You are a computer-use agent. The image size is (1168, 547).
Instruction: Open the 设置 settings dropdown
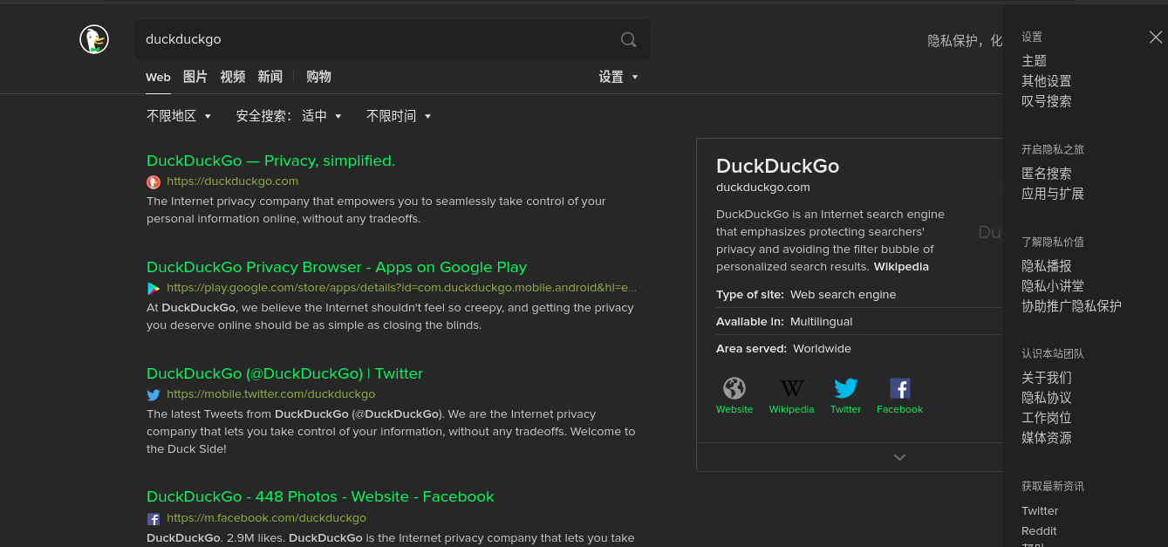618,77
